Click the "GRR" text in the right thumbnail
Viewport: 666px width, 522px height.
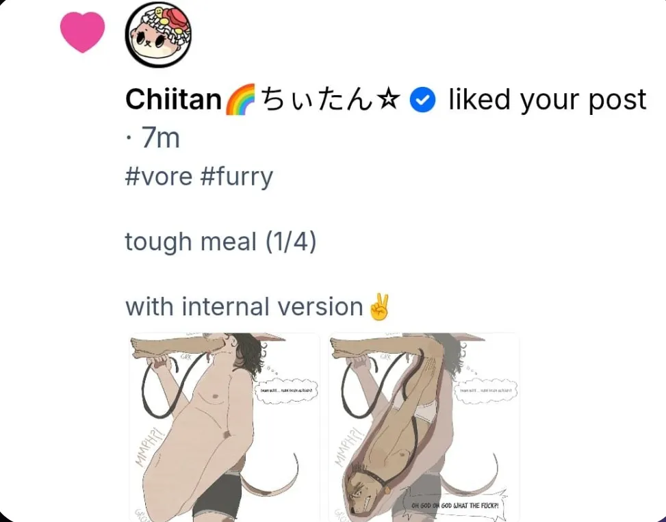coord(385,356)
